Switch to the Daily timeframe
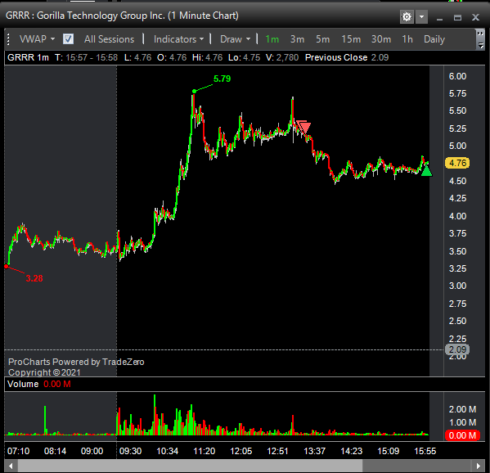Viewport: 490px width, 473px height. pos(434,39)
